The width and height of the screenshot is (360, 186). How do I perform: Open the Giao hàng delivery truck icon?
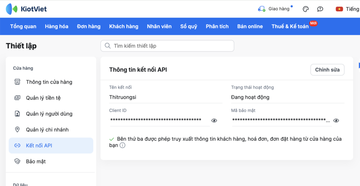click(262, 9)
